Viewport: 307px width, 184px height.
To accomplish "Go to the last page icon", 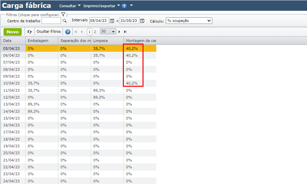I will click(x=125, y=32).
